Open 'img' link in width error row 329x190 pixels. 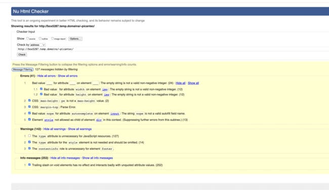point(105,89)
